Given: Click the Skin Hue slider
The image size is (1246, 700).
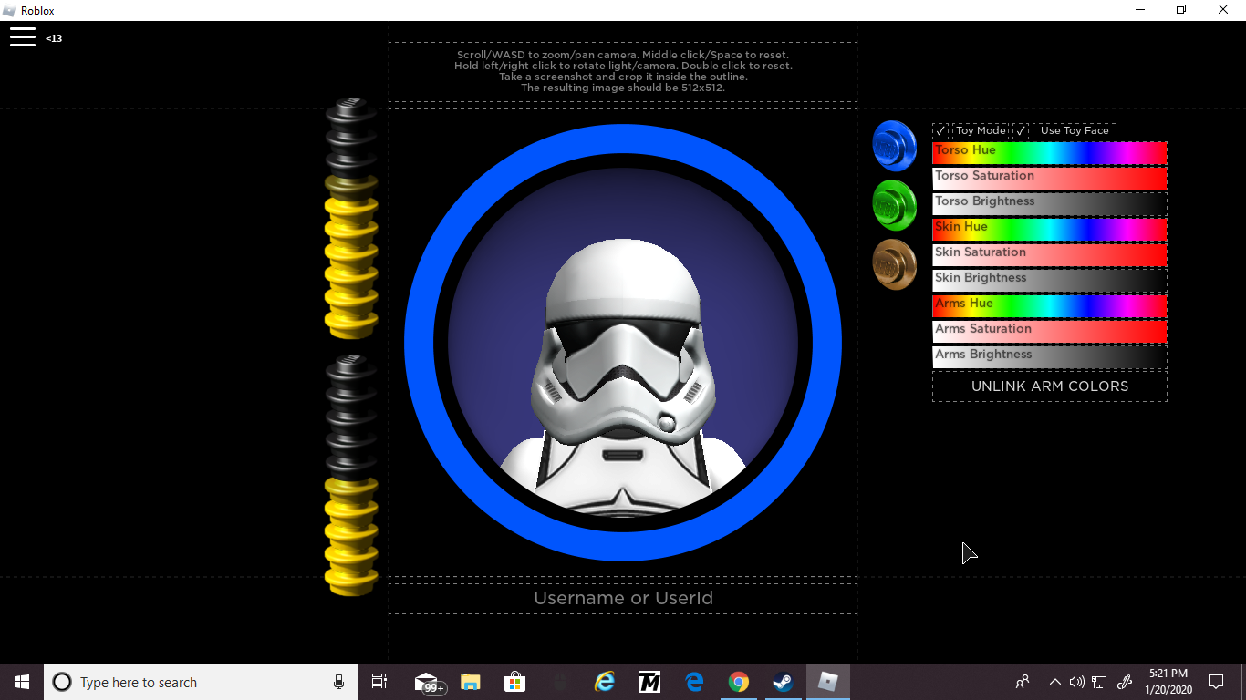Looking at the screenshot, I should (x=1049, y=229).
